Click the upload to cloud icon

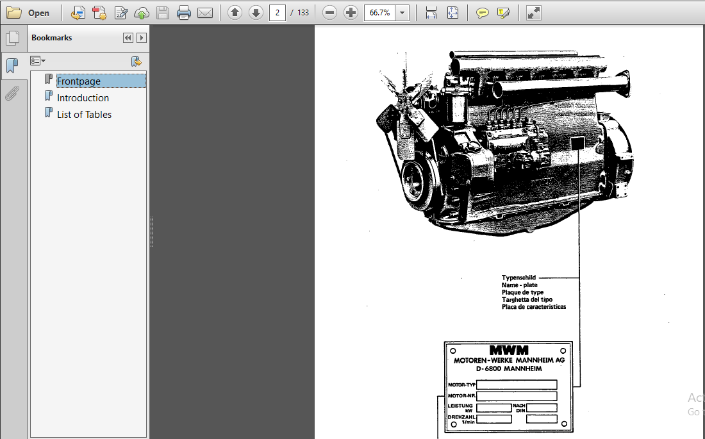142,13
